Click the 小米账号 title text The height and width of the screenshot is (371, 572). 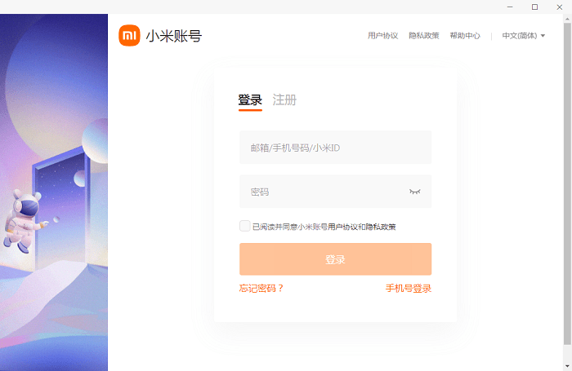coord(173,36)
